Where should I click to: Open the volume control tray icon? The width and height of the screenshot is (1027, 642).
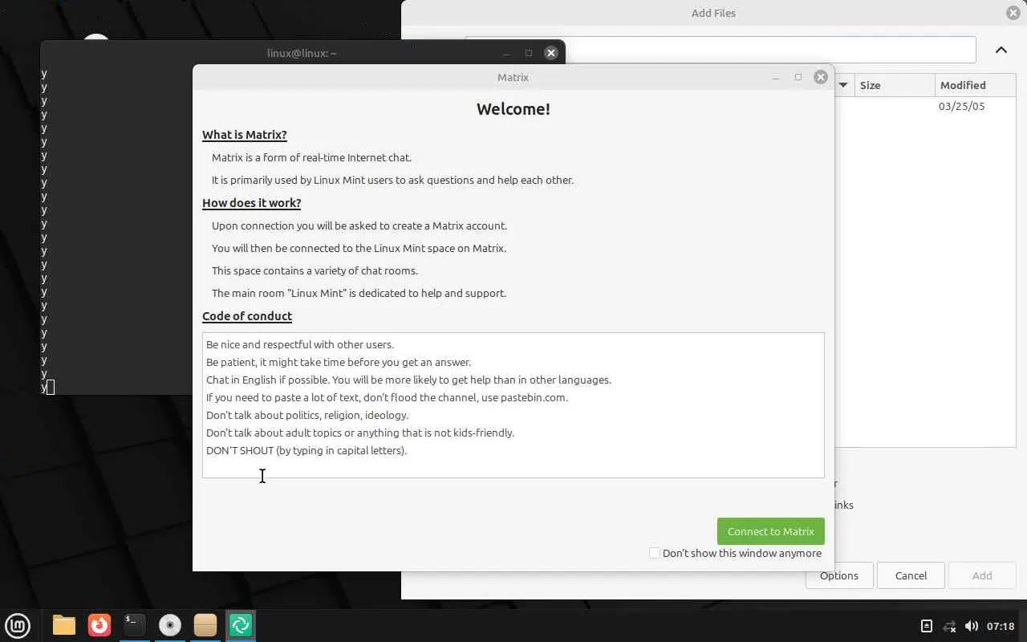(x=972, y=626)
